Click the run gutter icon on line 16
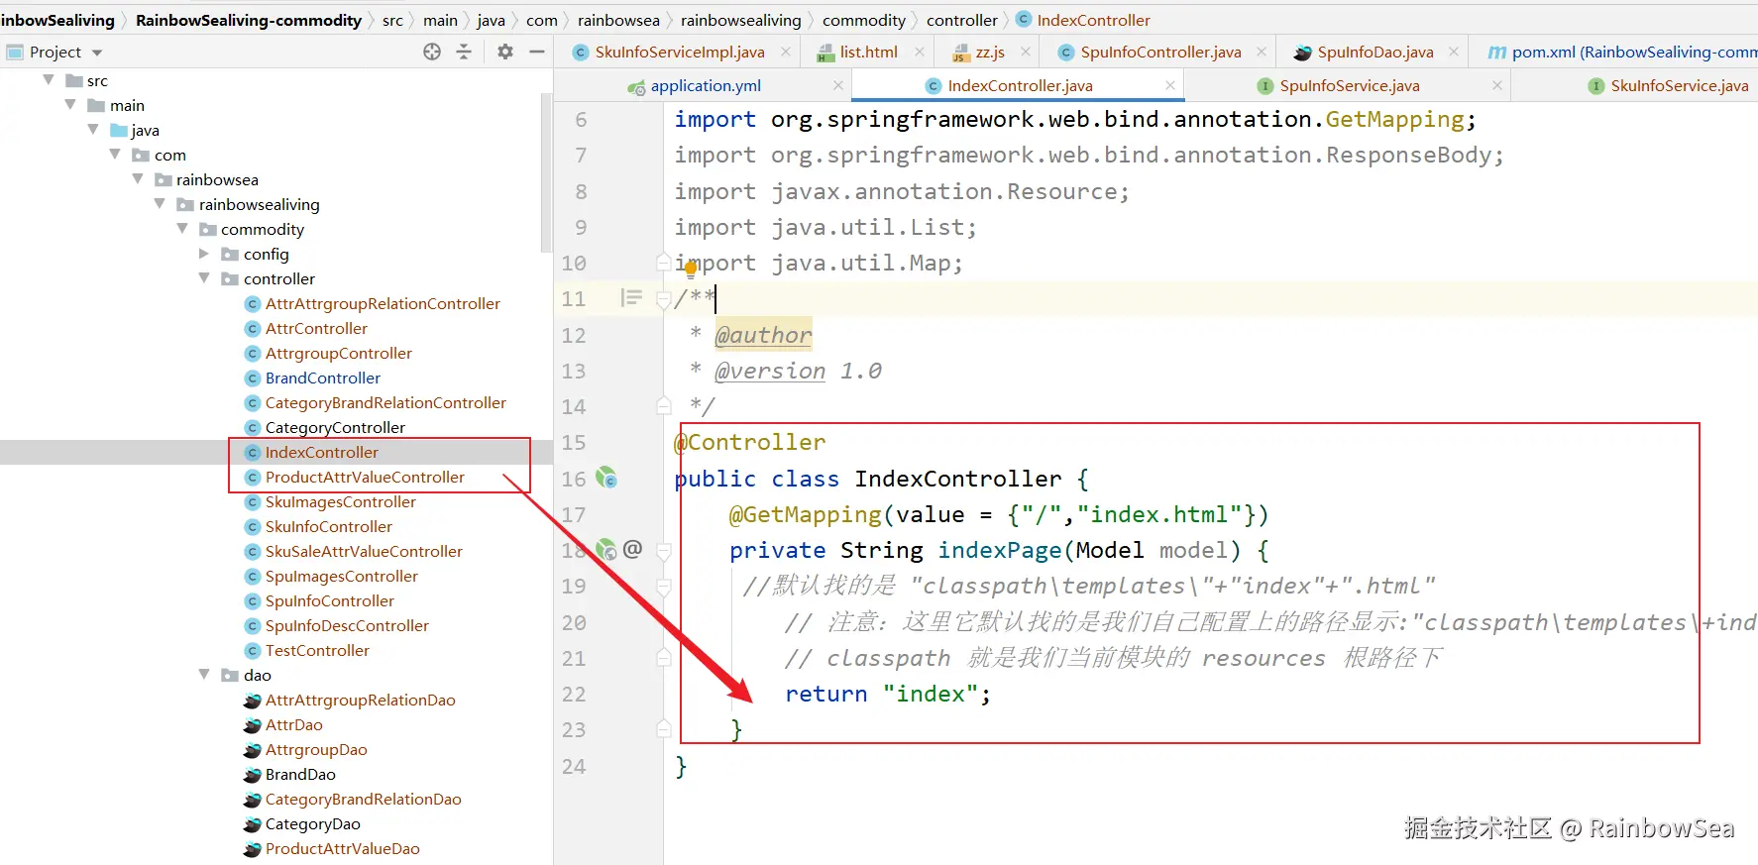Viewport: 1758px width, 865px height. point(606,479)
